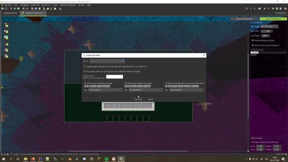Click the blue grid icon in toolbar
Screen dimensions: 288x162
[x=36, y=9]
